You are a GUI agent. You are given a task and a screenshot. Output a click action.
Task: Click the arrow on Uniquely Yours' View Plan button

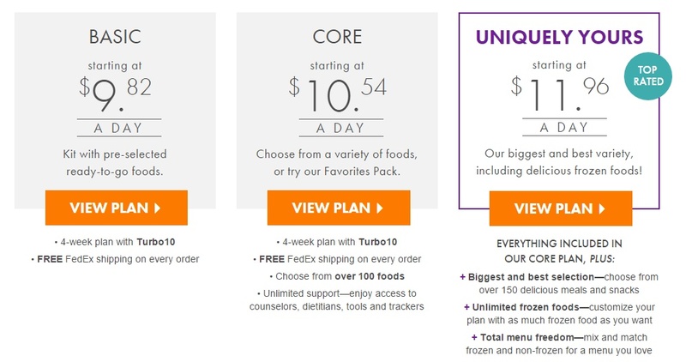(x=602, y=208)
